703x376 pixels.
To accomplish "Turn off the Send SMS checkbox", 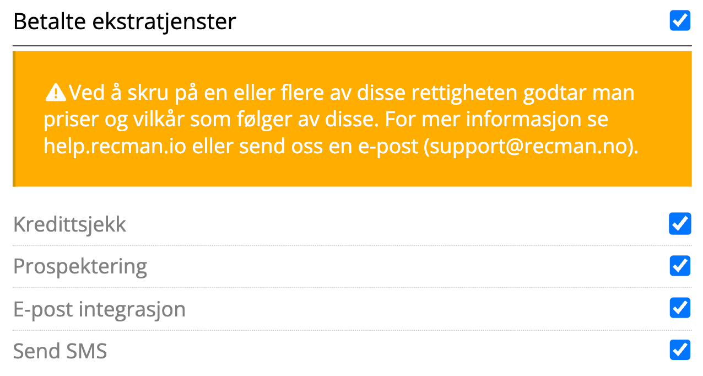I will point(680,350).
